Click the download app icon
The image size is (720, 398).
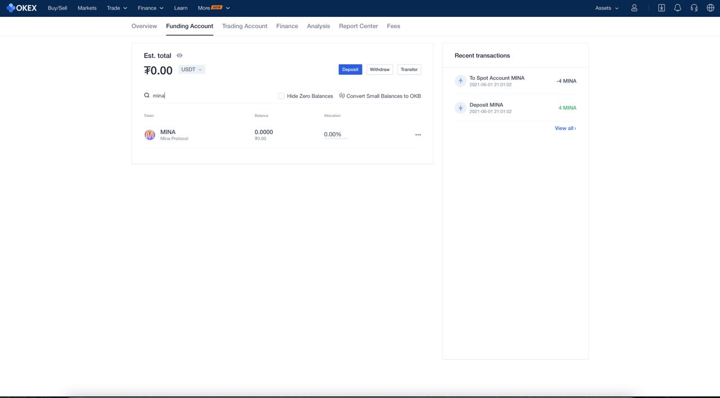(661, 8)
